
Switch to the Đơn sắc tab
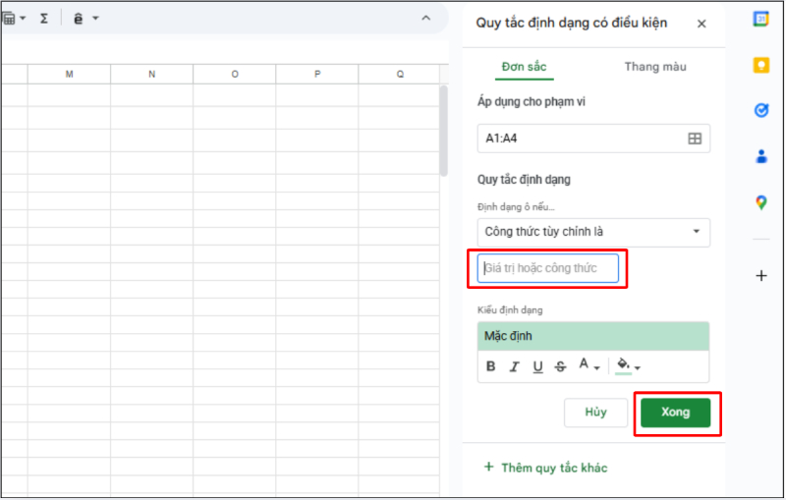524,67
